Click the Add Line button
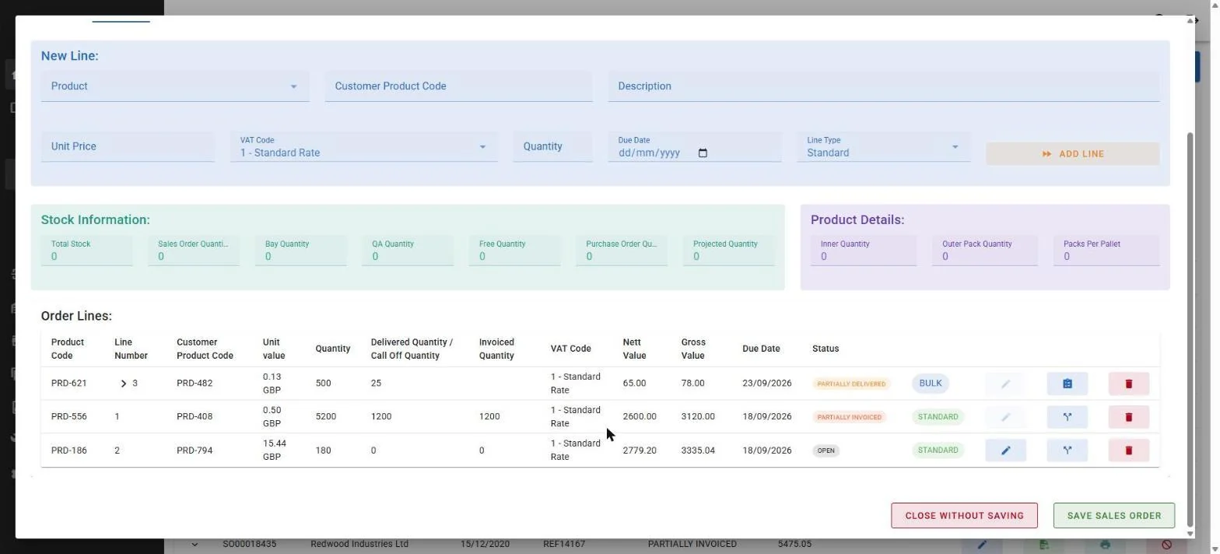 tap(1072, 154)
